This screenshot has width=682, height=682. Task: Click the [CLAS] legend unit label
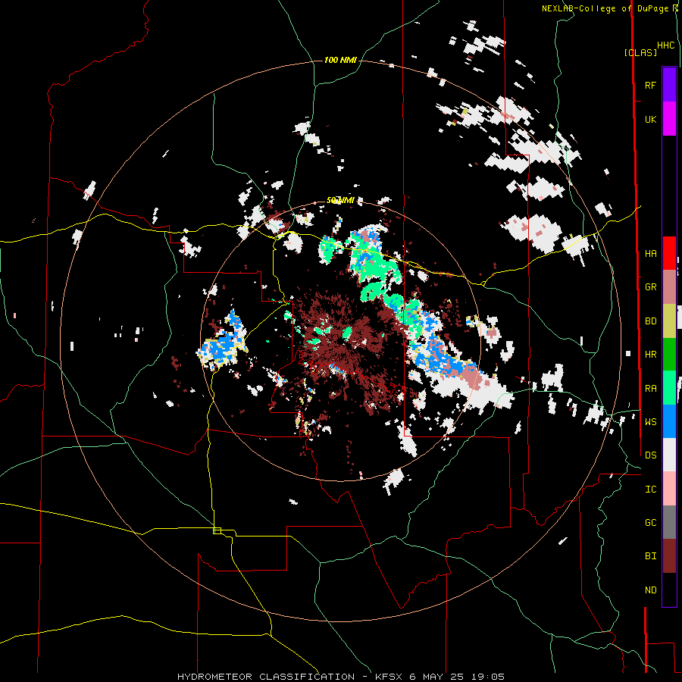coord(640,52)
